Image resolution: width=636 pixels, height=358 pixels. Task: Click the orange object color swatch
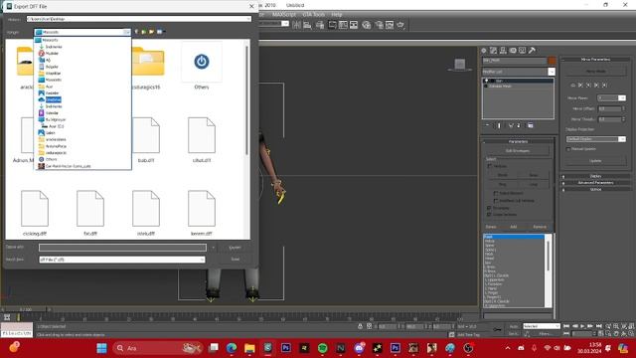(x=552, y=61)
